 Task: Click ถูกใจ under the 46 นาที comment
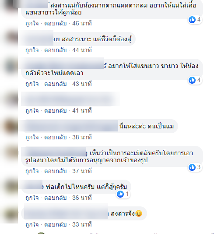[32, 23]
